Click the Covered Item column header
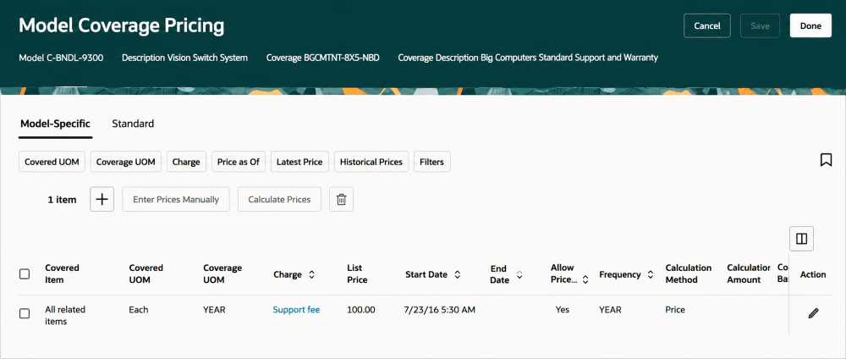The image size is (846, 359). tap(62, 273)
